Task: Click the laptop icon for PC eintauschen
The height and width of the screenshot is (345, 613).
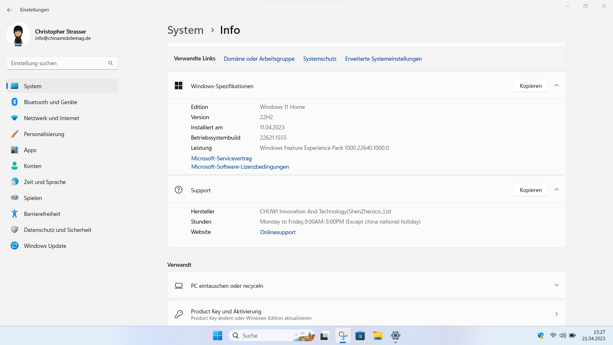Action: (x=179, y=286)
